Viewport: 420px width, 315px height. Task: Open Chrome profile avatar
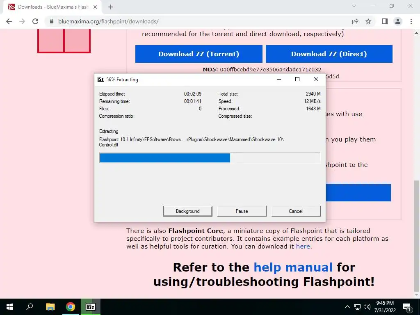[398, 21]
